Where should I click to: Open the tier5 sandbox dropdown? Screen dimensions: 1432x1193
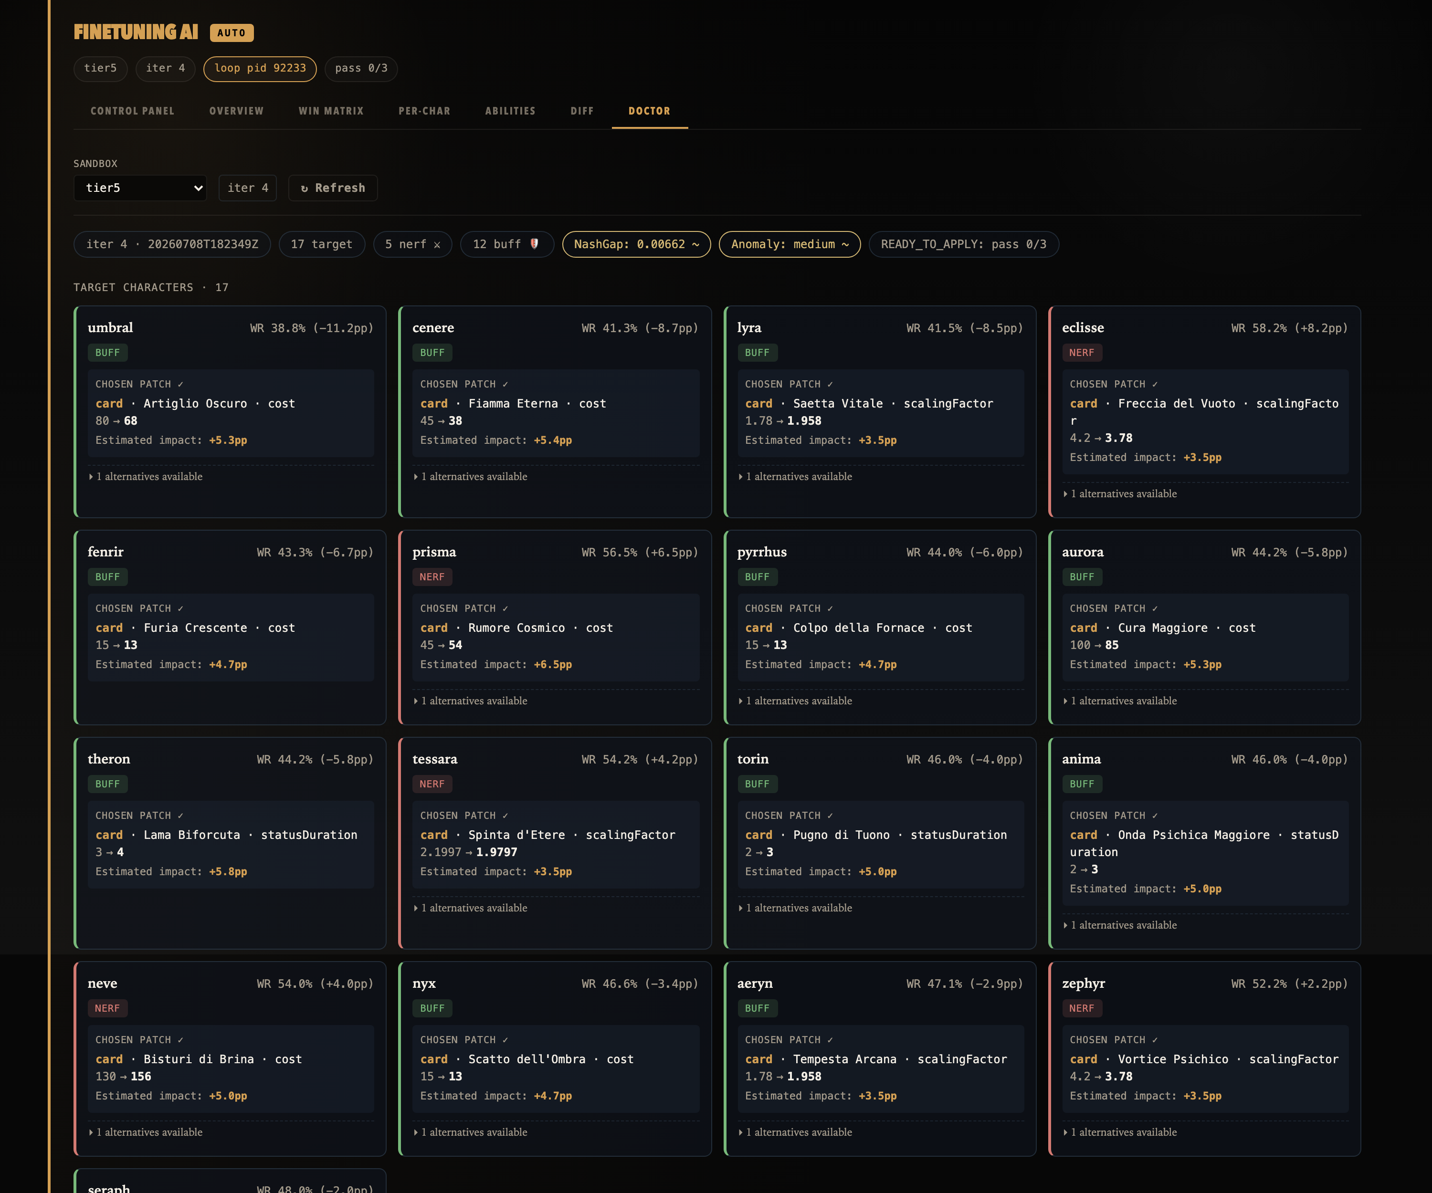coord(140,188)
